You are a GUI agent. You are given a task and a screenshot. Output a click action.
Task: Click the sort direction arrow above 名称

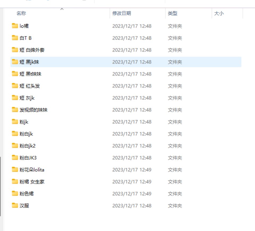[x=62, y=9]
